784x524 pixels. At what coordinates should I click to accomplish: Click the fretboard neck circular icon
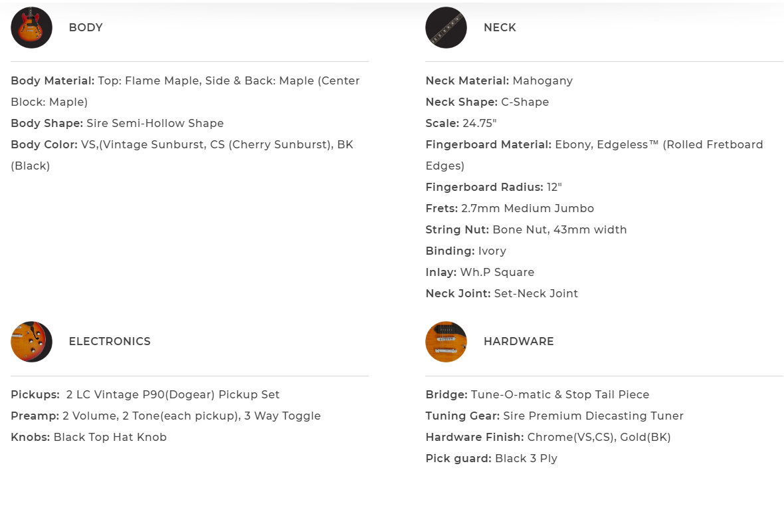[446, 28]
